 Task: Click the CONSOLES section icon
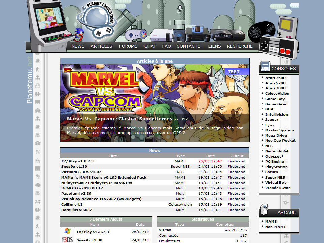(x=265, y=66)
